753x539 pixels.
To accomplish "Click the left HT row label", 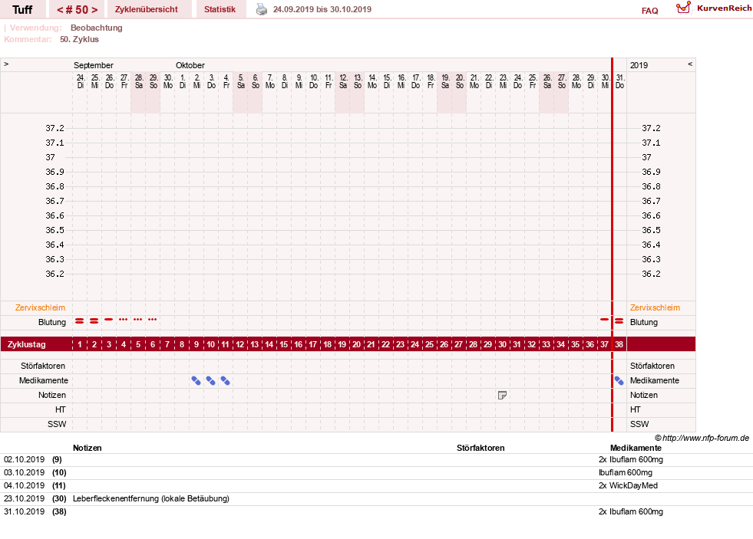I will [61, 409].
